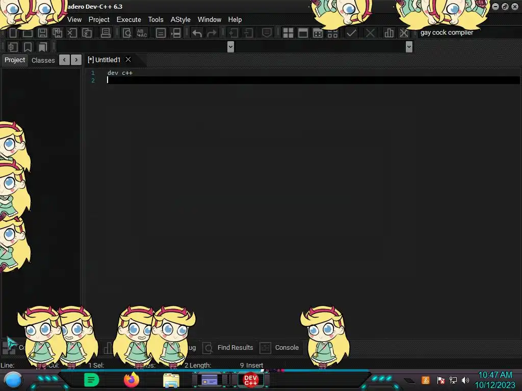Toggle comment on selected lines
522x391 pixels.
point(267,33)
